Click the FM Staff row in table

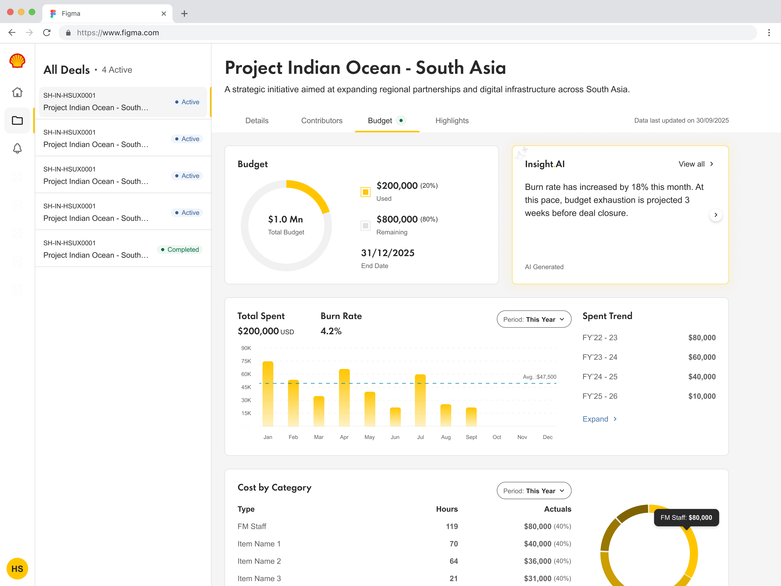click(404, 526)
